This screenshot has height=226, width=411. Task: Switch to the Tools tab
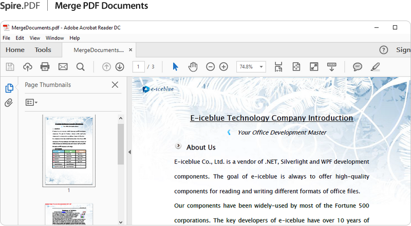43,50
